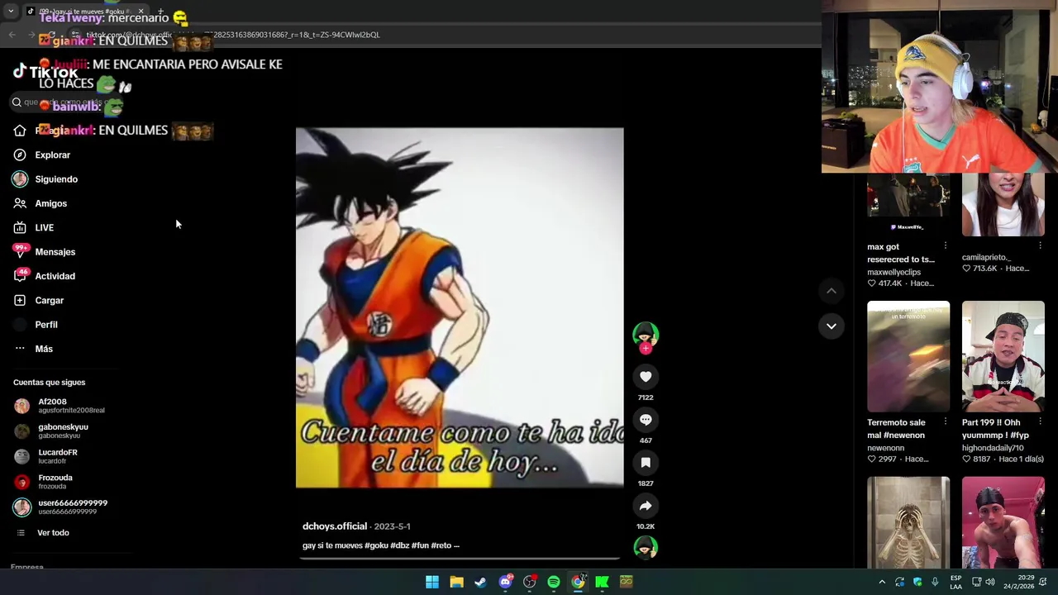The width and height of the screenshot is (1058, 595).
Task: Open options menu for camilaprieto._ video
Action: click(1040, 246)
